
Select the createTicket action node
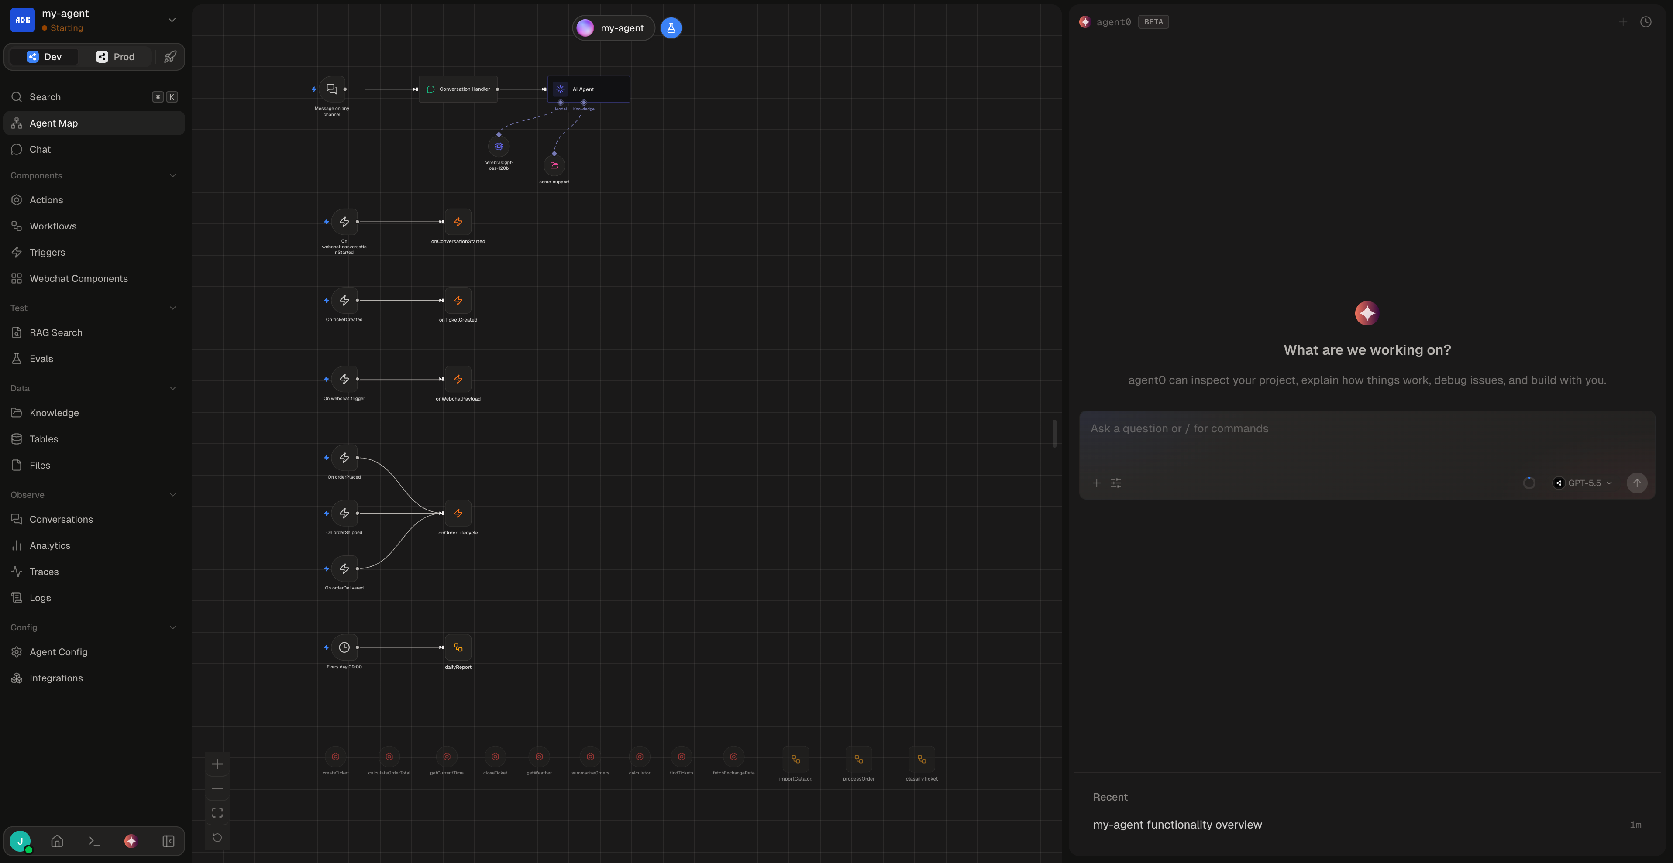336,757
